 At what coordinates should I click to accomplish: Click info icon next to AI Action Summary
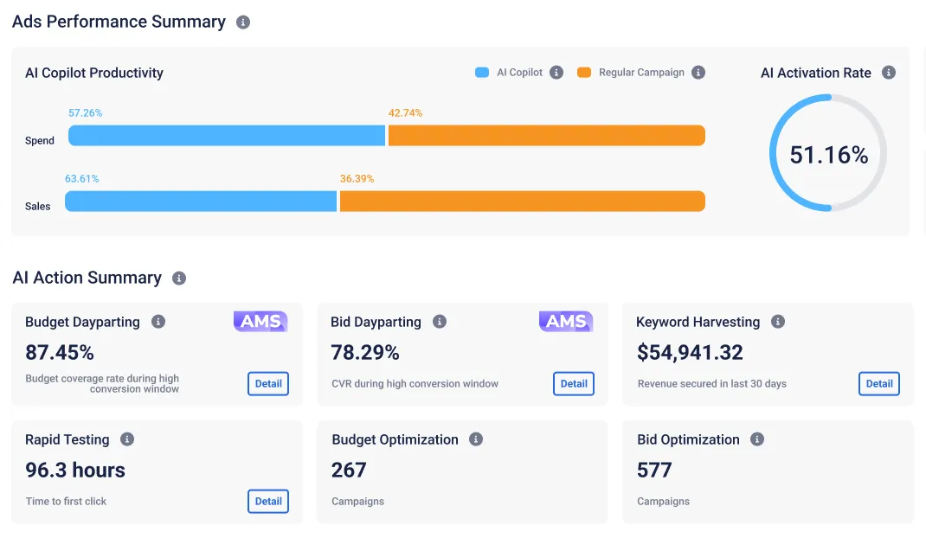(179, 279)
